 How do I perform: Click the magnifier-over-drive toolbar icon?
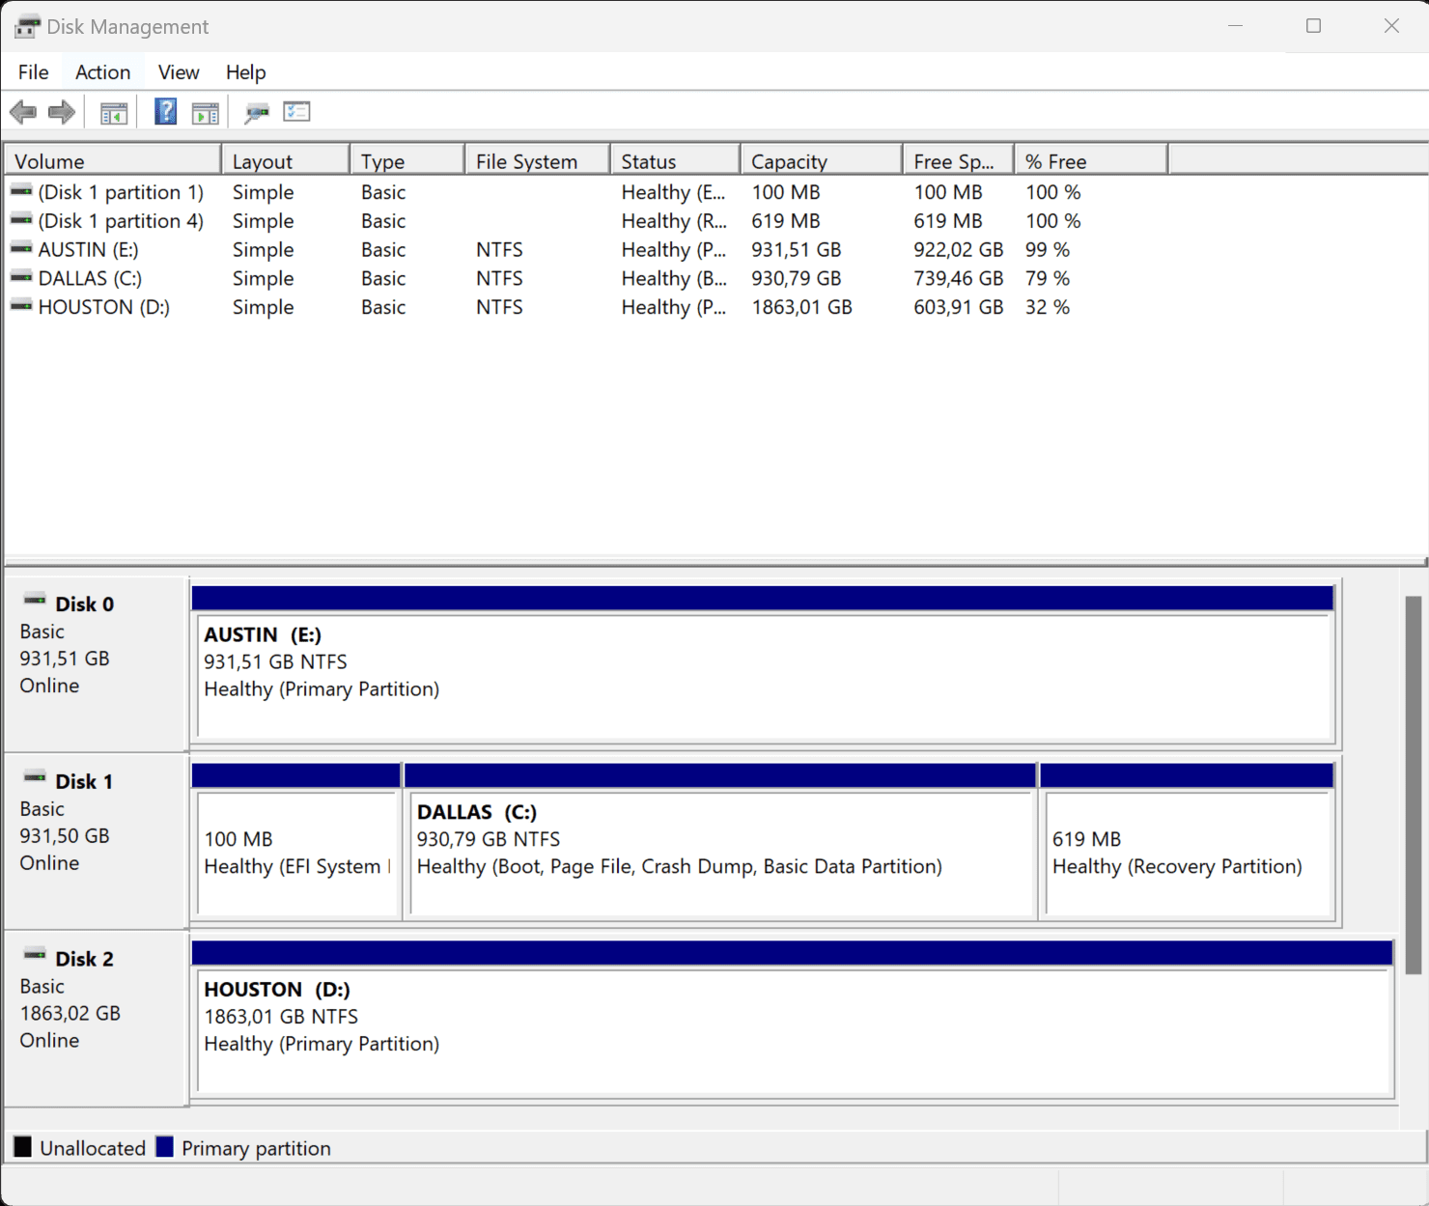[257, 113]
